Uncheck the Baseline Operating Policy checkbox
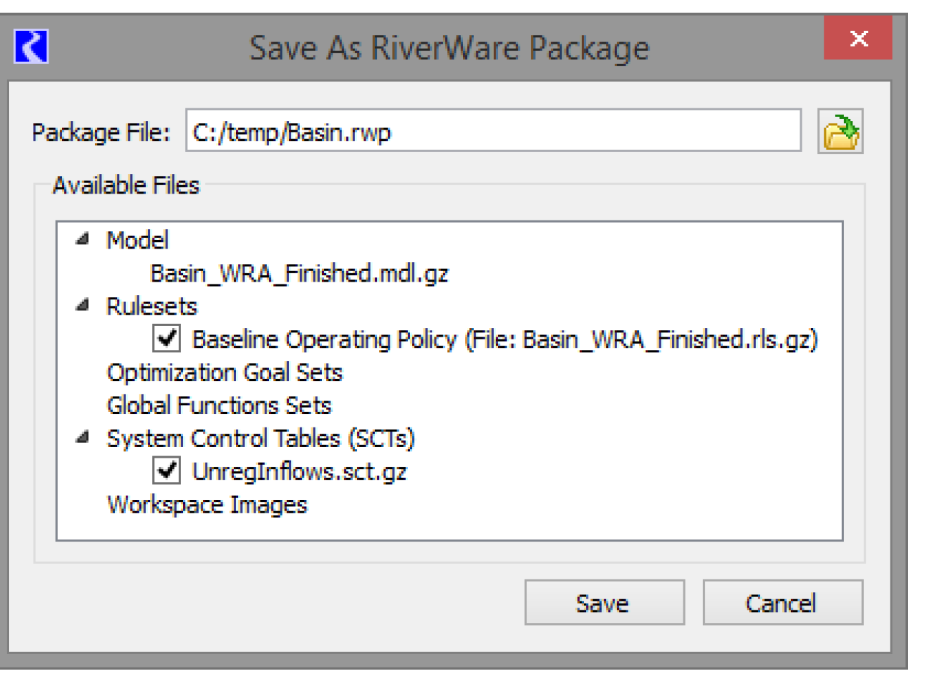 point(167,339)
